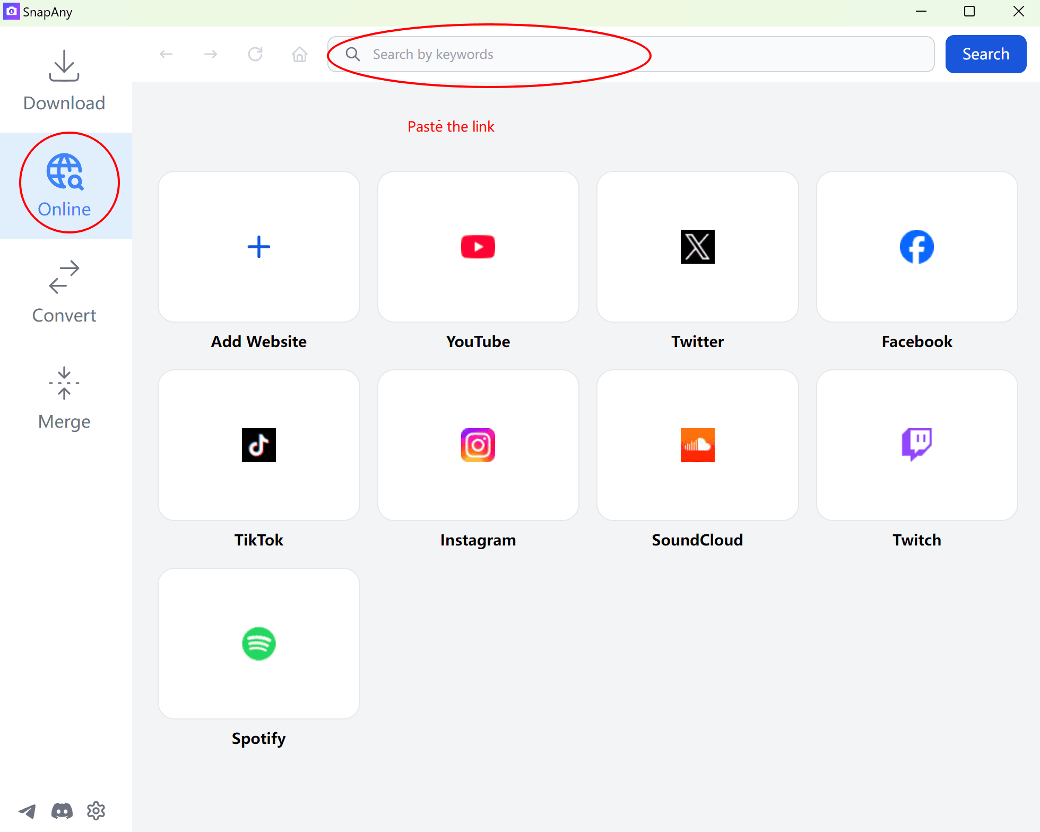
Task: Focus the Search by keywords field
Action: click(x=631, y=54)
